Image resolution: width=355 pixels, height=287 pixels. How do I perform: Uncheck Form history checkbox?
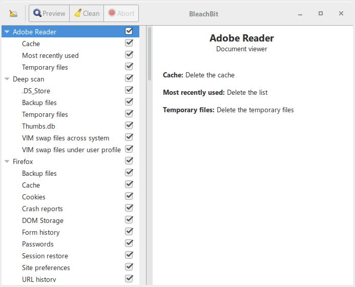[129, 231]
